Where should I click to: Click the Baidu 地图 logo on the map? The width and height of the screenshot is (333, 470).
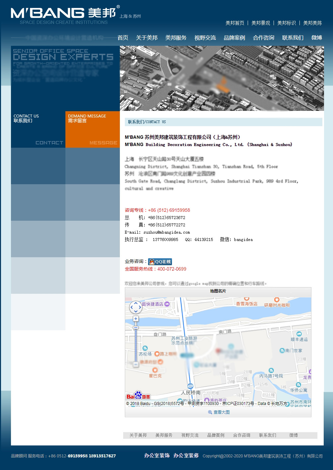[x=138, y=395]
